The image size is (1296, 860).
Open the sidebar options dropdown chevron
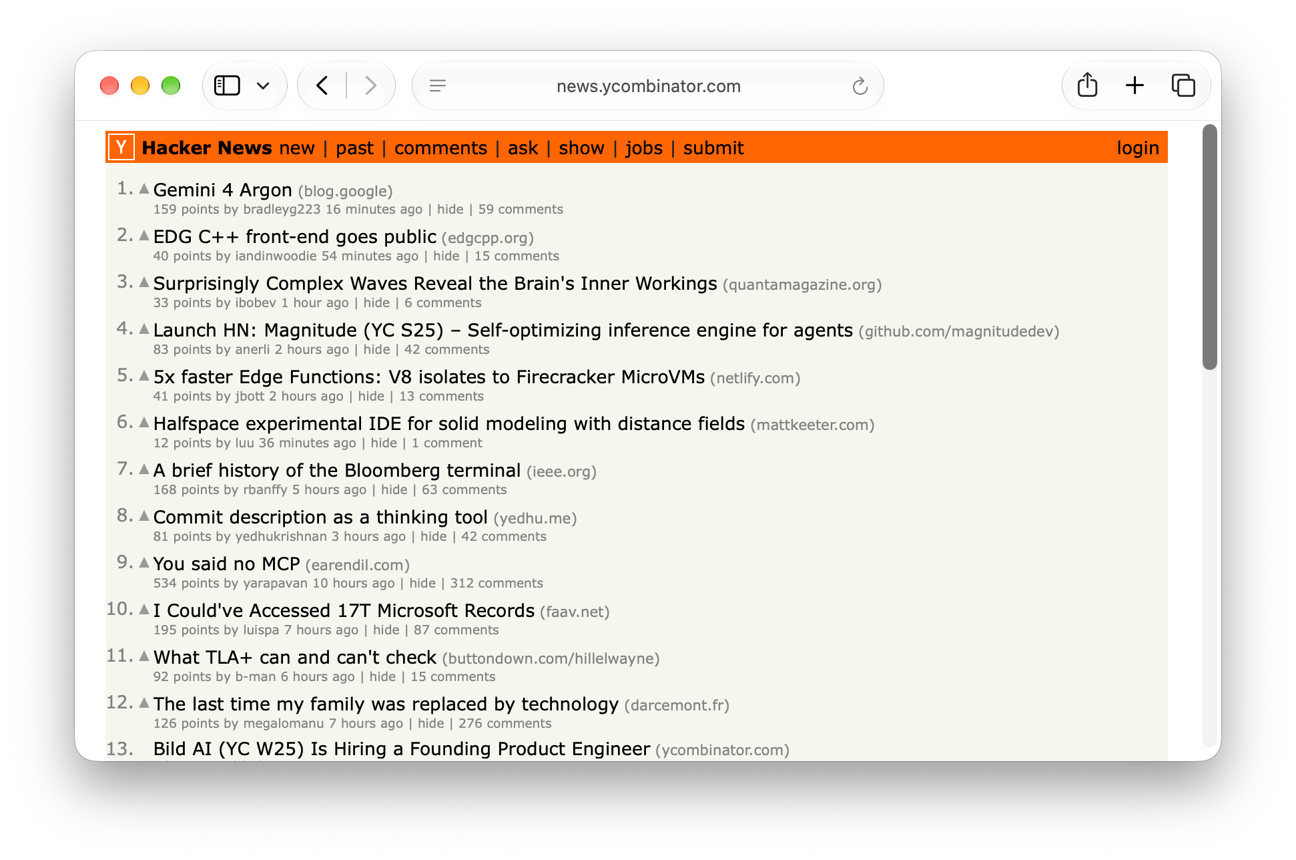pos(263,85)
